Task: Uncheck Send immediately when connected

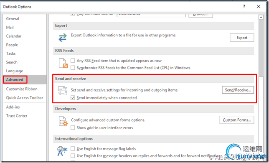Action: (73, 98)
